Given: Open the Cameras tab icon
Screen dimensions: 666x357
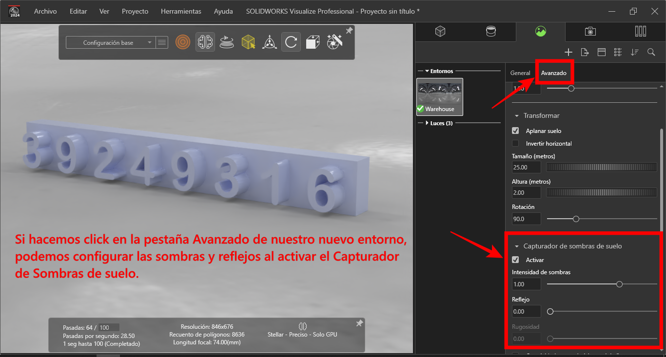Looking at the screenshot, I should (590, 32).
